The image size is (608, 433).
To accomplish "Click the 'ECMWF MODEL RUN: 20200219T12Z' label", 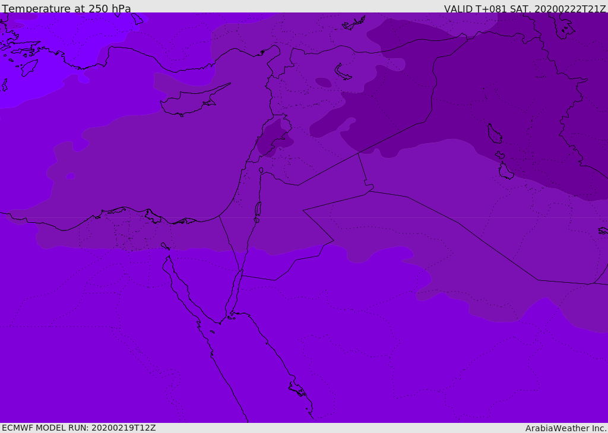I will 79,428.
